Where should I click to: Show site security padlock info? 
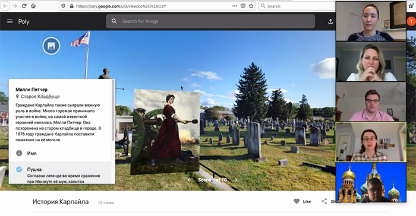[x=71, y=6]
